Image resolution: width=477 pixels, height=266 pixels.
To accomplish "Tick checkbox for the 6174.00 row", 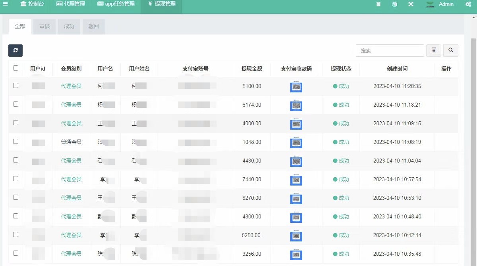I will 15,104.
